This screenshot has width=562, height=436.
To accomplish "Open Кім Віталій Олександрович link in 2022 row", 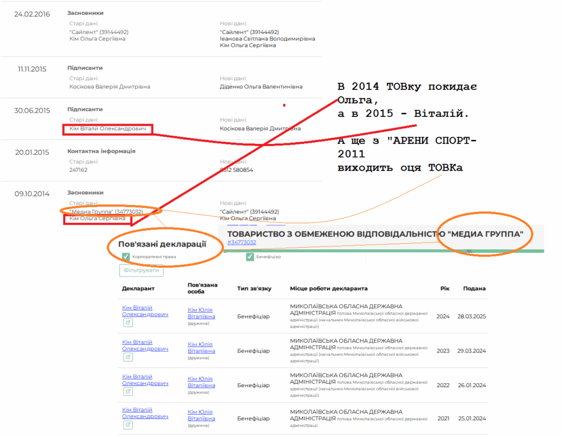I will coord(145,380).
